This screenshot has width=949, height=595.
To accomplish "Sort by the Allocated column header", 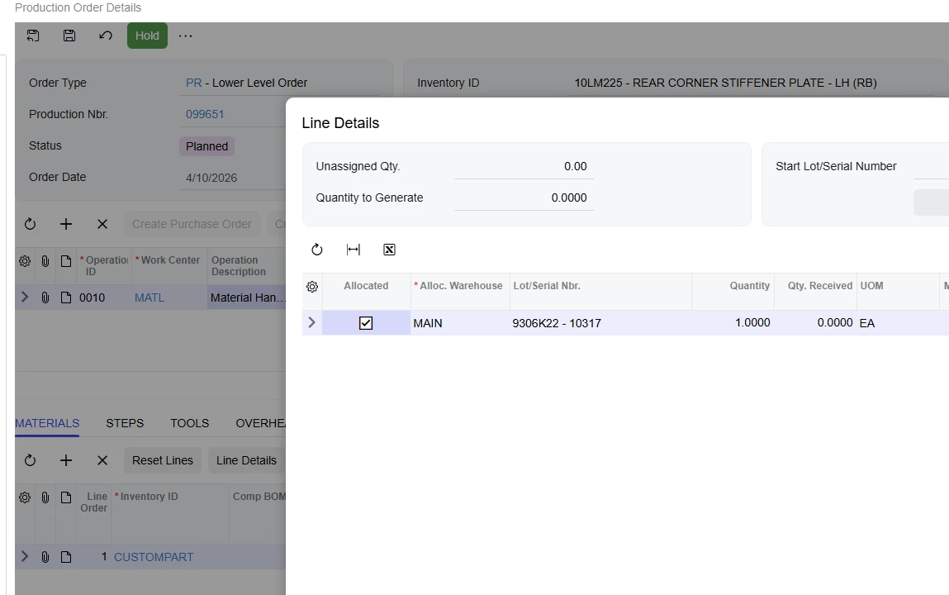I will 366,286.
